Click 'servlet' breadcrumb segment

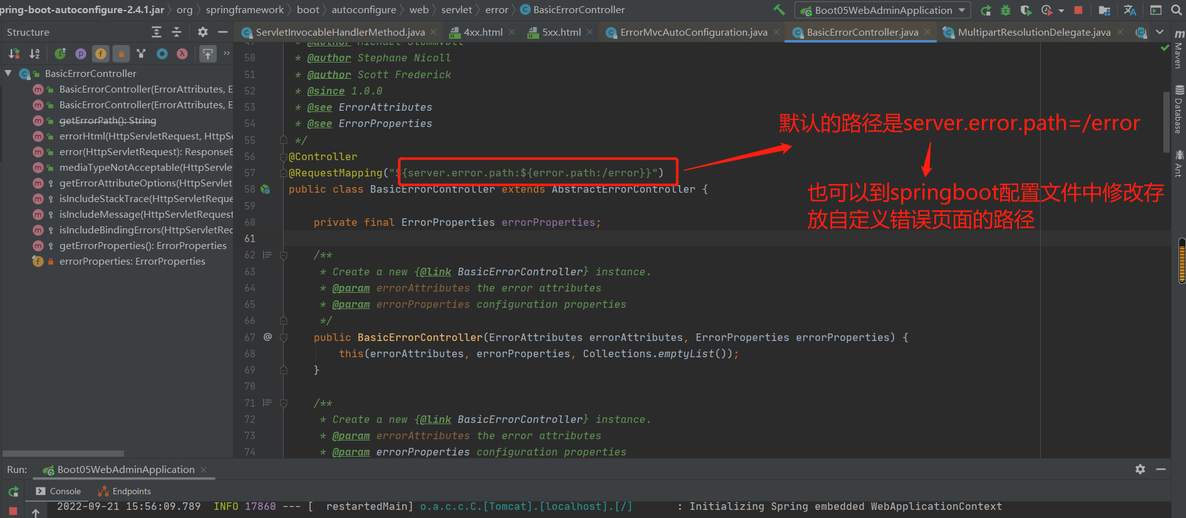456,9
